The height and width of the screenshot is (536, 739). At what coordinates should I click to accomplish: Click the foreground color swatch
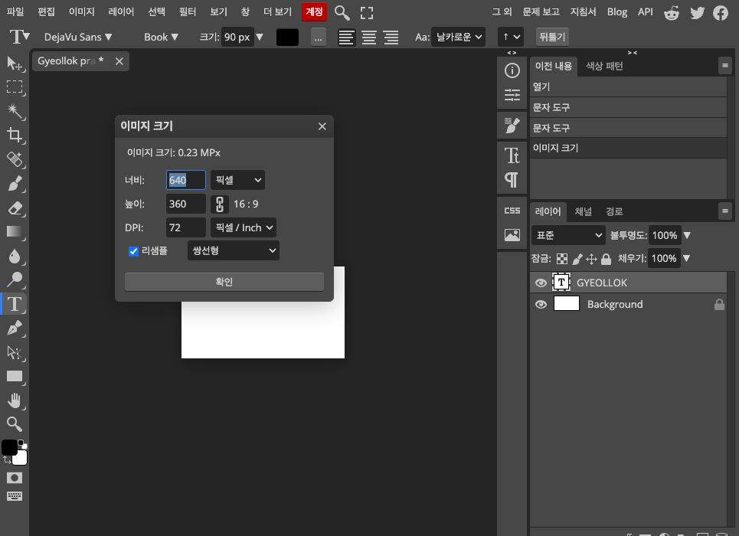click(9, 448)
